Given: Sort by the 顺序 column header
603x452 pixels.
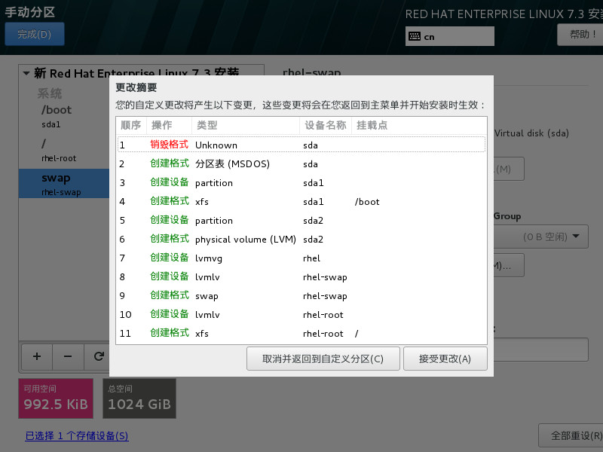Looking at the screenshot, I should point(131,125).
